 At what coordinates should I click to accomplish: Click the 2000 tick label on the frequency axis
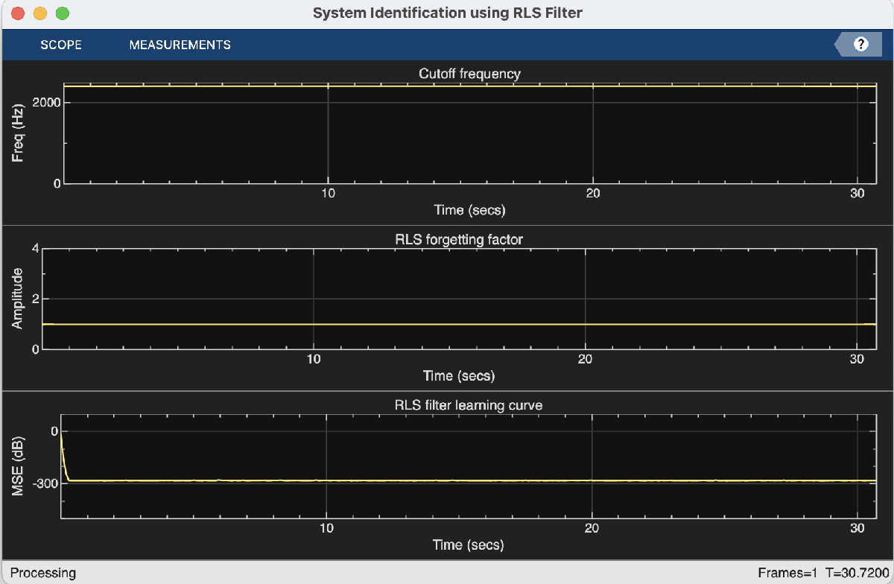pos(46,102)
